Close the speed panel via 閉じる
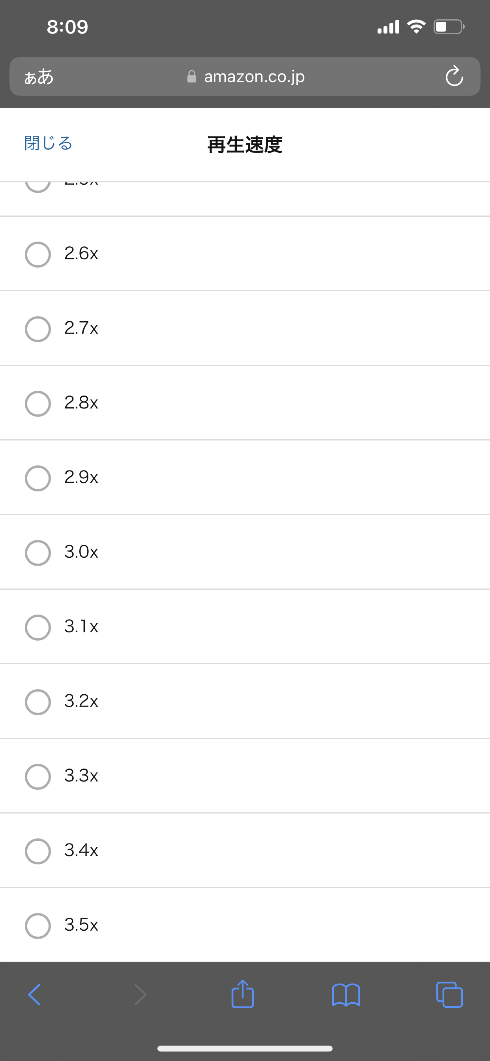Viewport: 490px width, 1061px height. 48,143
